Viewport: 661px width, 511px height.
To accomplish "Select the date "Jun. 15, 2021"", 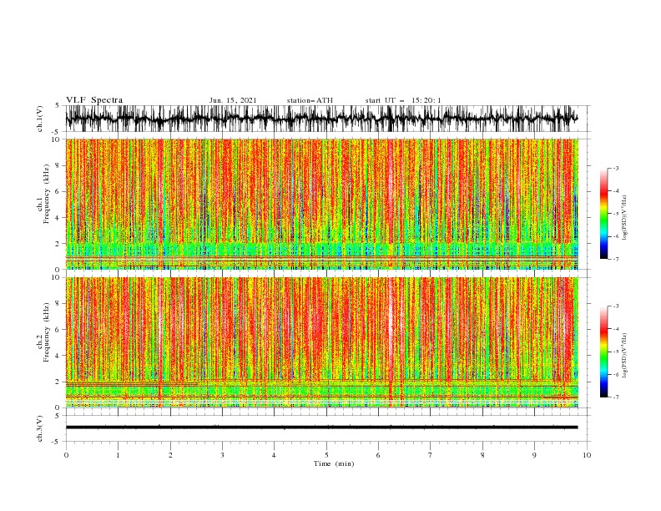I will pos(233,100).
